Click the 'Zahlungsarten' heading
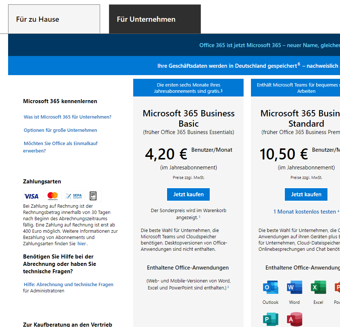 42,182
